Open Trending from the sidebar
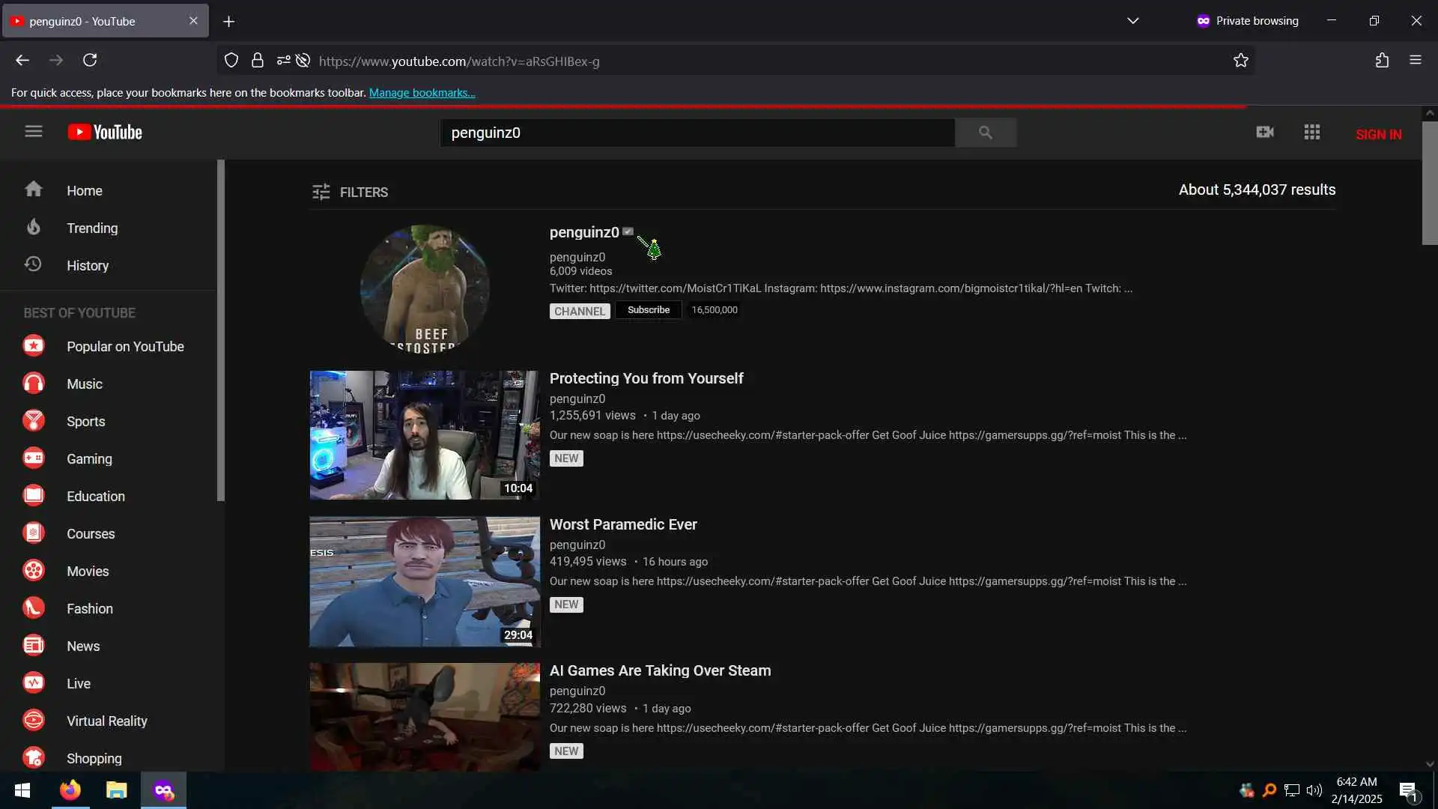 [x=91, y=228]
